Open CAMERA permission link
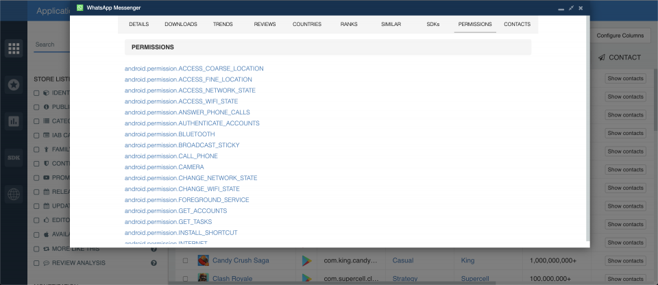Screen dimensions: 658x285 pos(164,166)
